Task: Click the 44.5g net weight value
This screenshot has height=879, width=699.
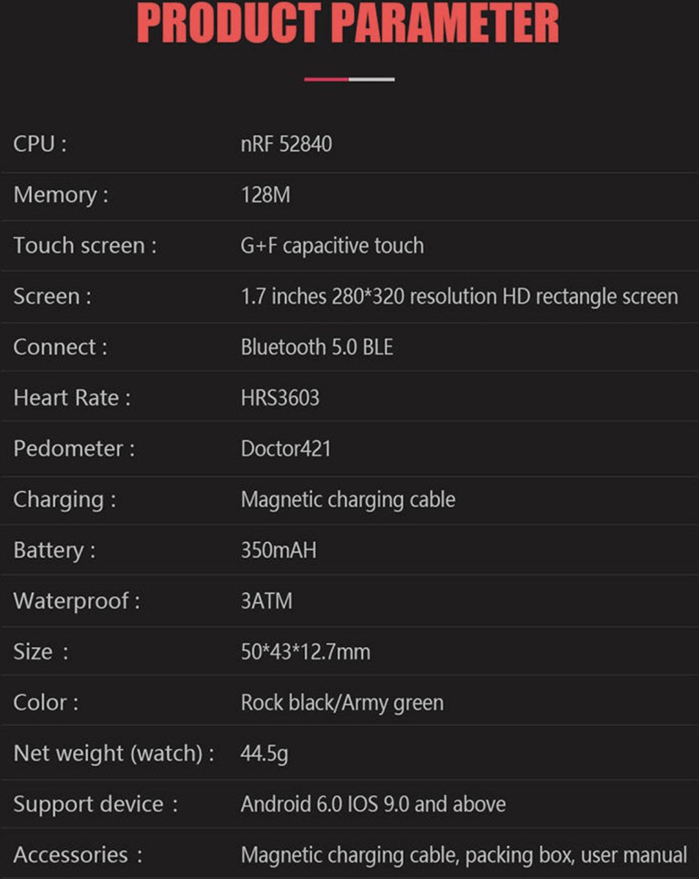Action: point(264,754)
